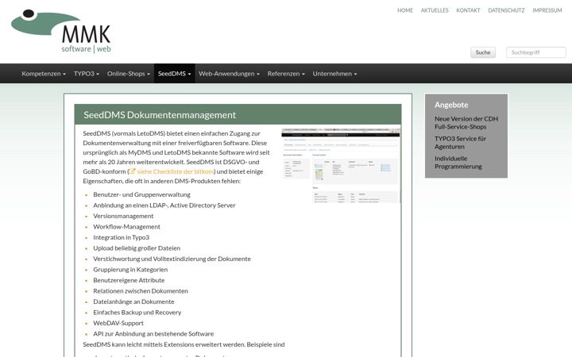Image resolution: width=572 pixels, height=357 pixels.
Task: Open the IMPRESSUM link
Action: click(x=547, y=10)
